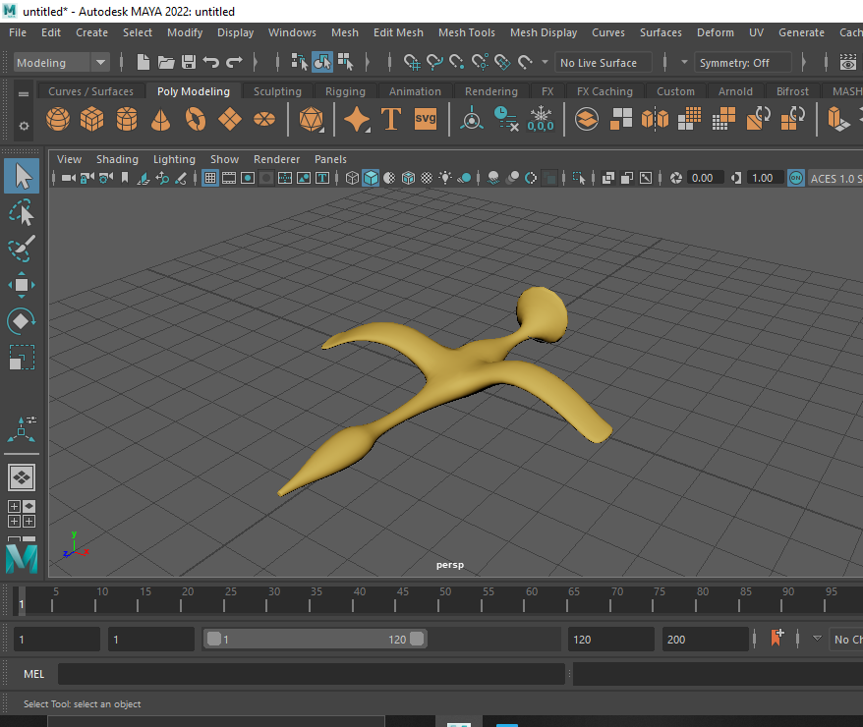
Task: Switch to the Sculpting shelf tab
Action: [x=277, y=91]
